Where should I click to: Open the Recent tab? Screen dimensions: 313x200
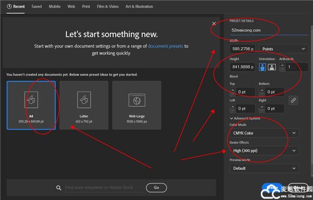coord(16,7)
